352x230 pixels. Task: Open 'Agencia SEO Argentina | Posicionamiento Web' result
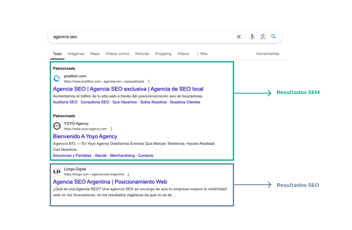[x=110, y=182]
